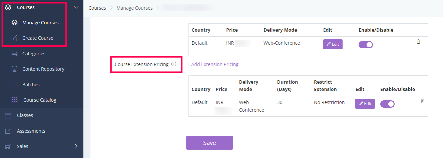Click the Create Course pencil icon
Viewport: 443px width, 158px height.
(14, 38)
